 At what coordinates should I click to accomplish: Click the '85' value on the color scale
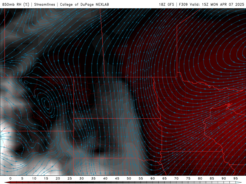click(x=212, y=178)
